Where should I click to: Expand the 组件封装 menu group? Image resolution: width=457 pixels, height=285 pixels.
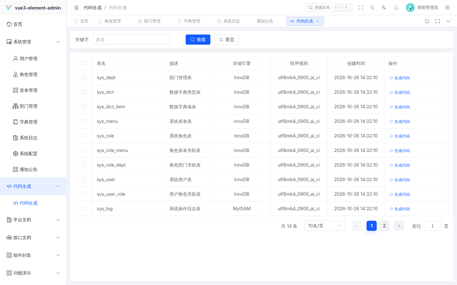click(33, 255)
